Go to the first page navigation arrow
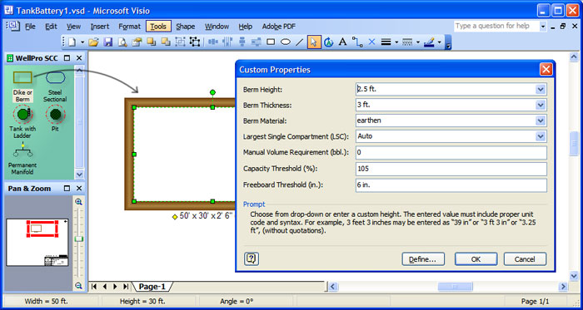This screenshot has height=310, width=583. tap(94, 287)
